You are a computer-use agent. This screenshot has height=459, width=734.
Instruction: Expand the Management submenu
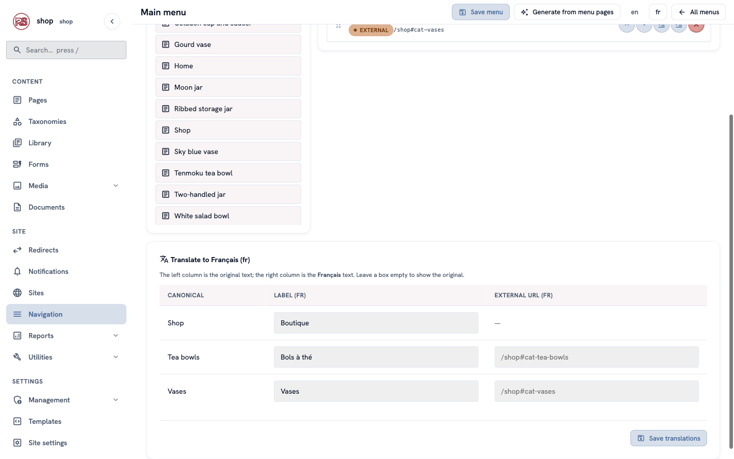pyautogui.click(x=116, y=400)
